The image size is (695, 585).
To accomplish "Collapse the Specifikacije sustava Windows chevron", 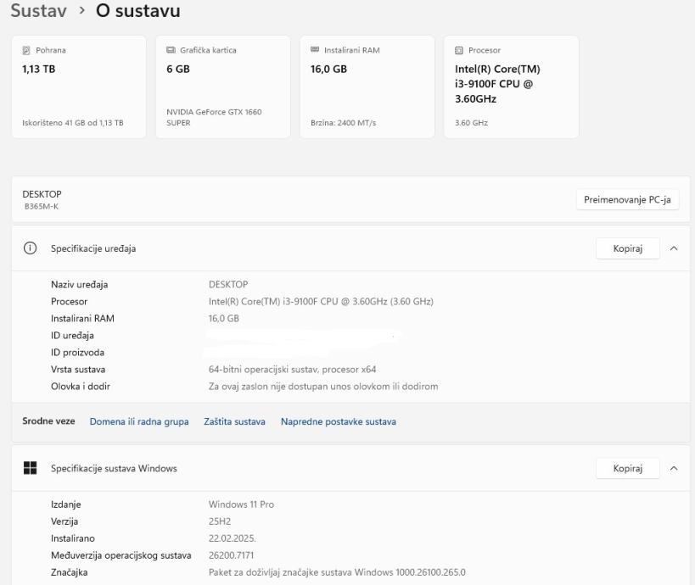I will [674, 468].
